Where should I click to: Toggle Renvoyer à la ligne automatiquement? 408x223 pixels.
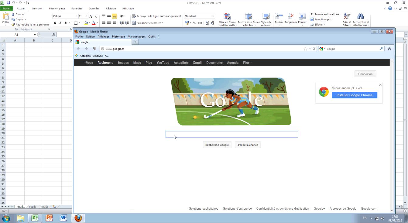156,16
